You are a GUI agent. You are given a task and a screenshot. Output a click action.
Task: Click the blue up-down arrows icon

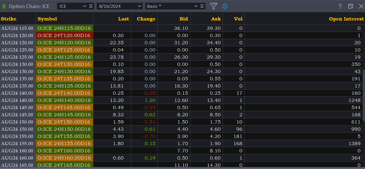225,6
